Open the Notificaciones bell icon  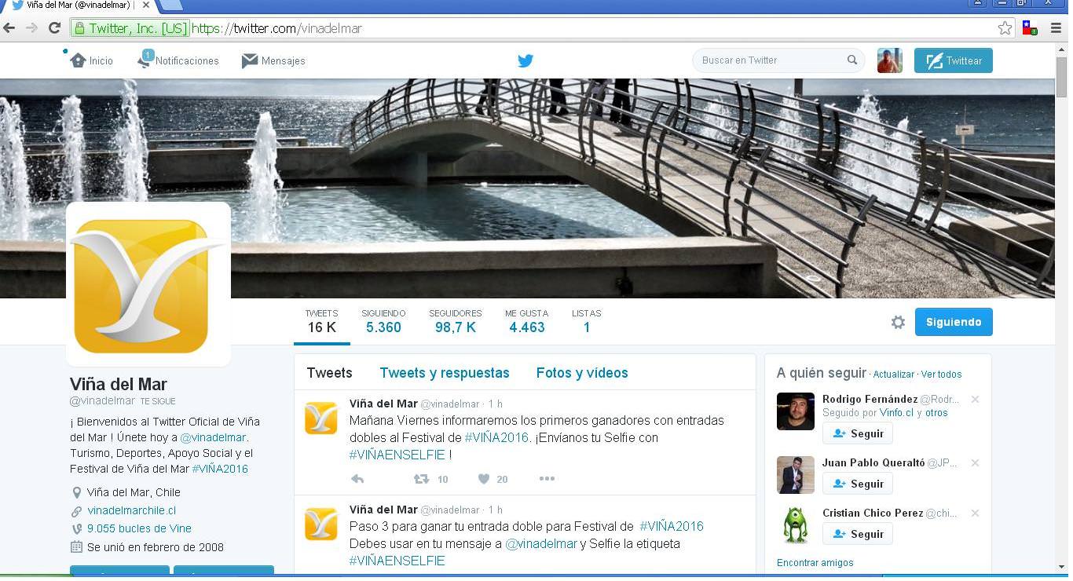[x=146, y=60]
